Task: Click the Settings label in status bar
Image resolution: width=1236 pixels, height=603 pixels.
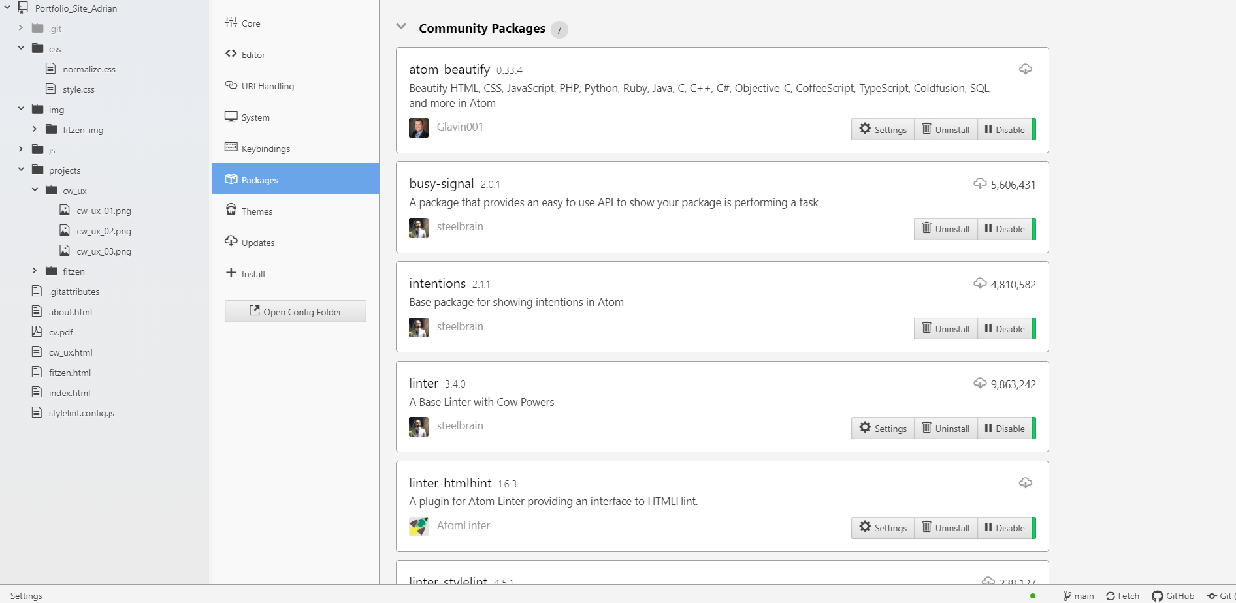Action: click(26, 596)
